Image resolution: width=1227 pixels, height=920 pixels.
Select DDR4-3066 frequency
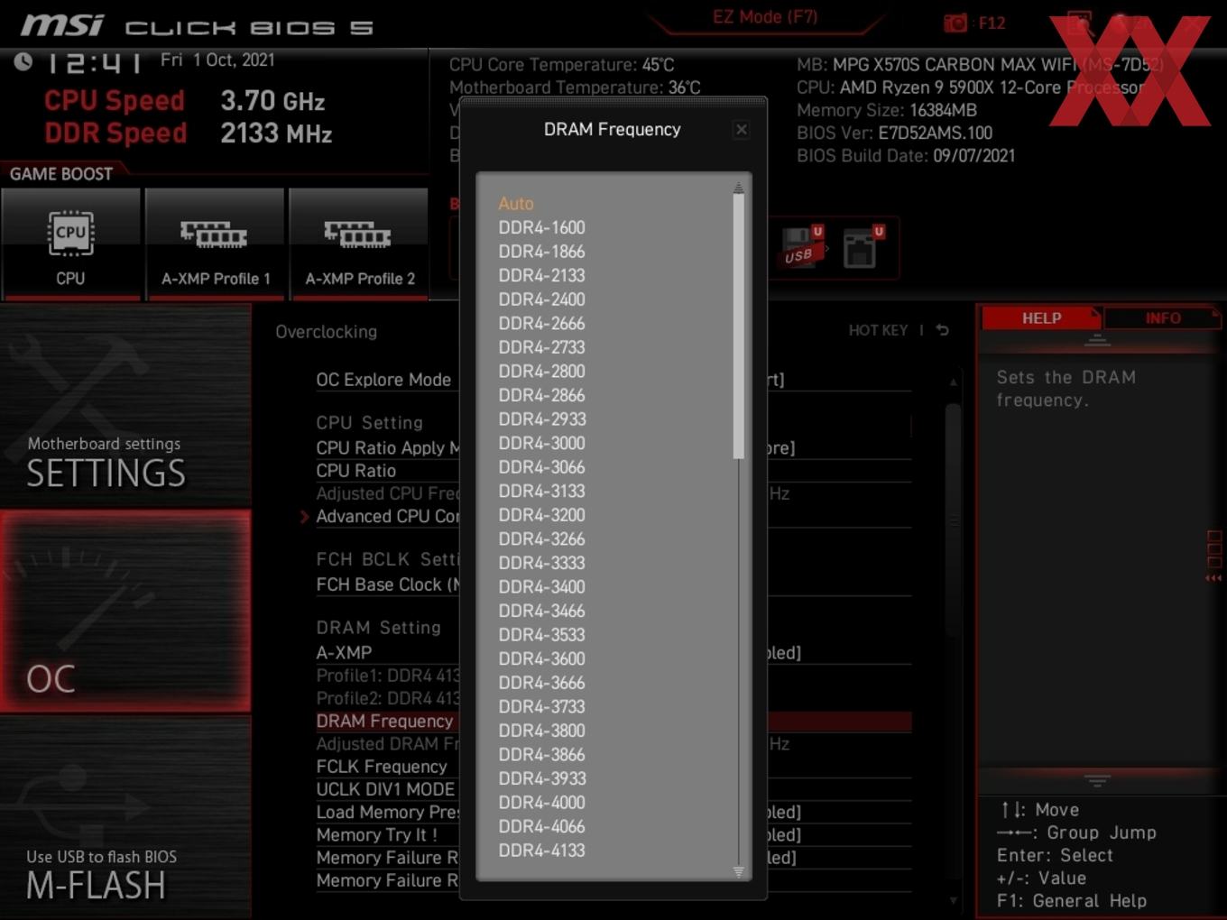[x=541, y=467]
